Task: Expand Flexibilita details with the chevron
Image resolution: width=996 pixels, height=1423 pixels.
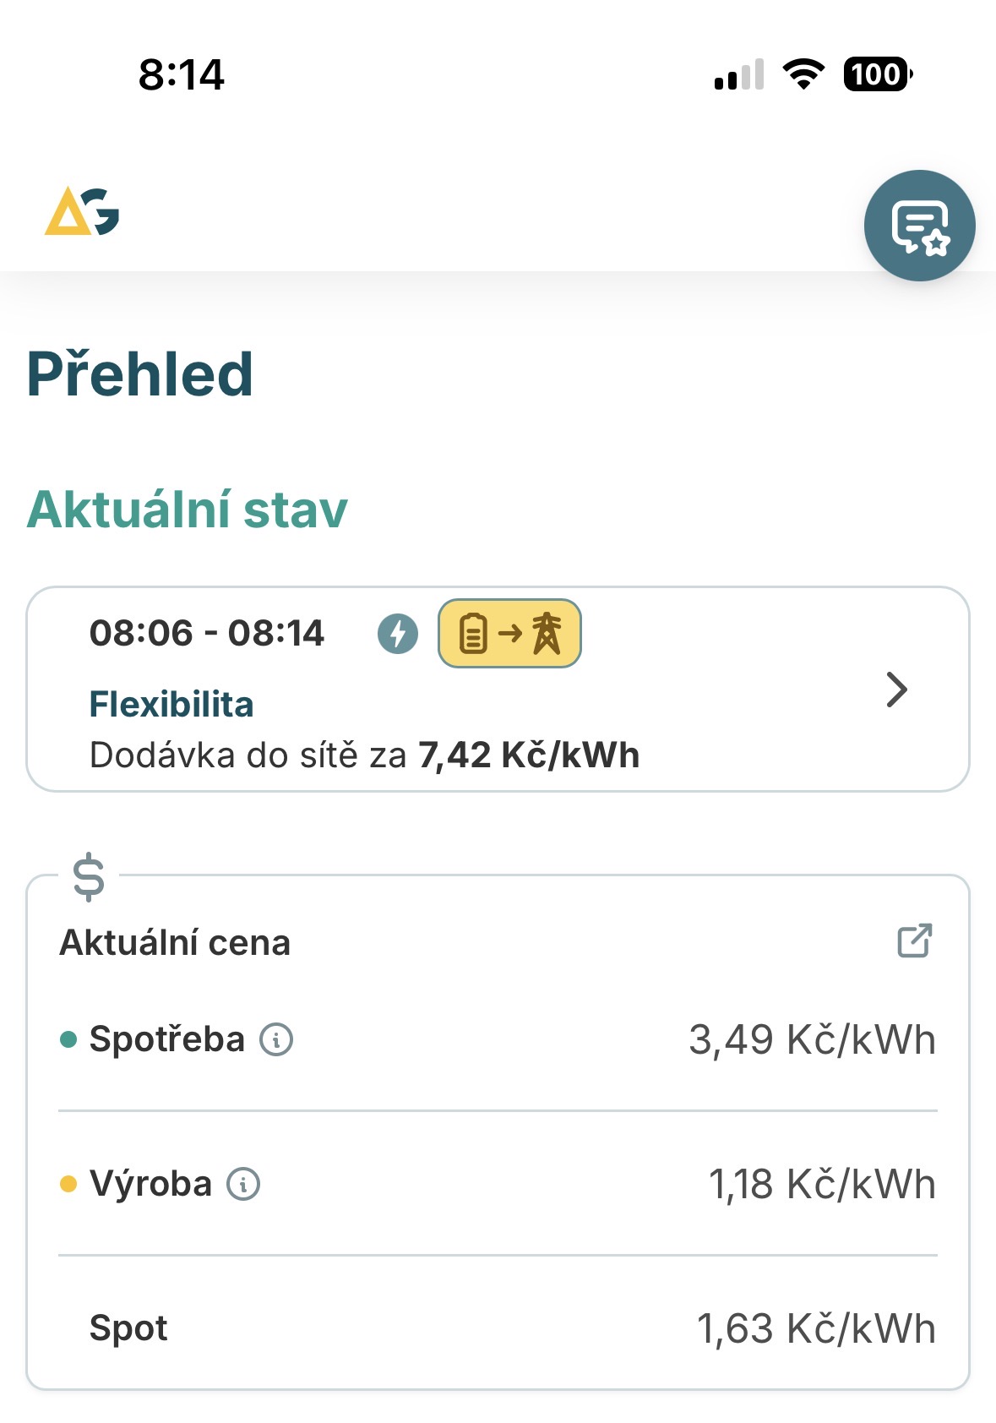Action: [896, 690]
